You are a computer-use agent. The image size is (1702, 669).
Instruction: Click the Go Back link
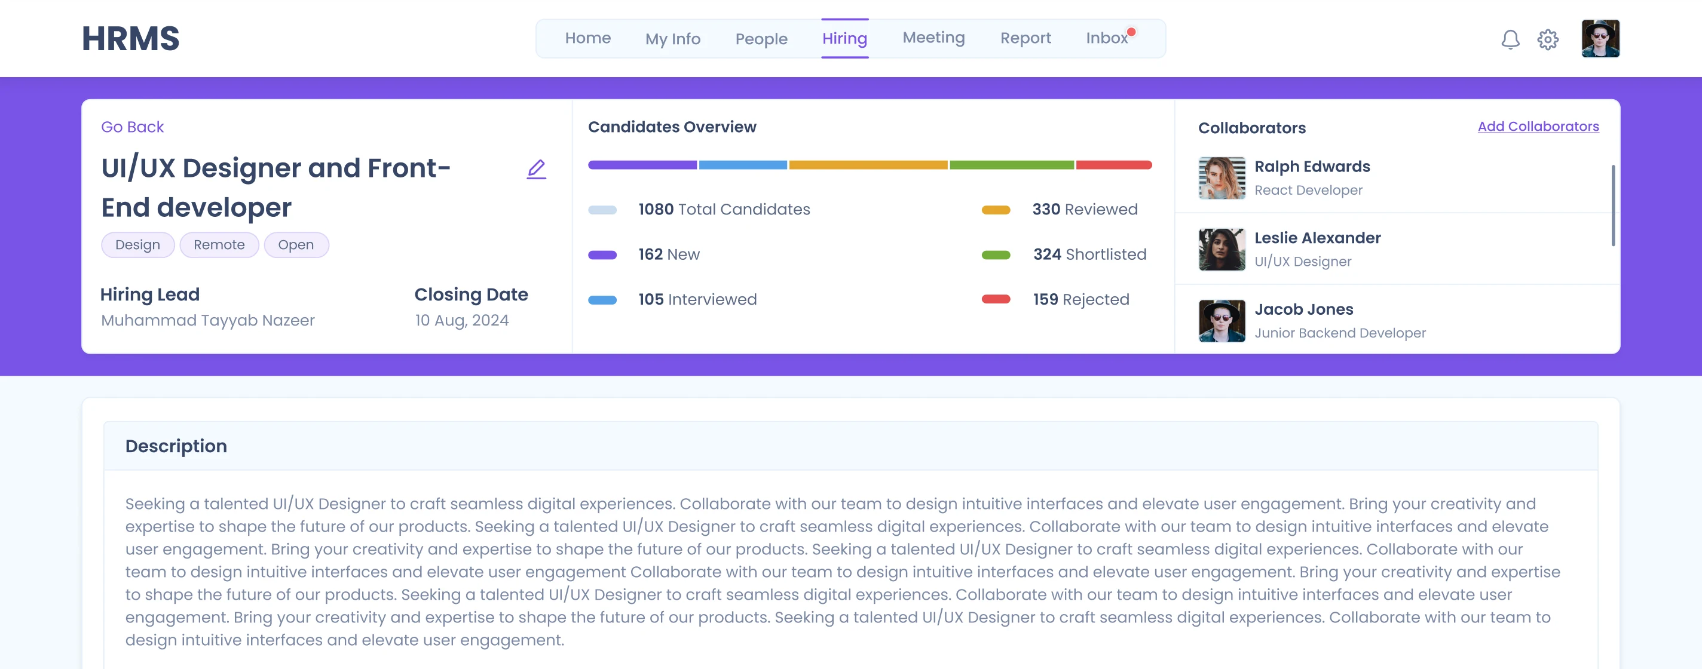pyautogui.click(x=132, y=127)
